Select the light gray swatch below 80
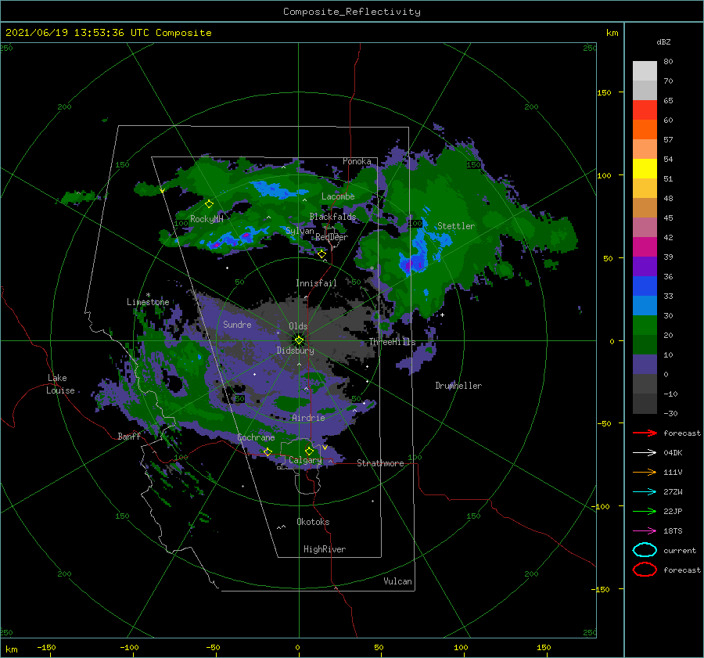704x658 pixels. pos(645,71)
